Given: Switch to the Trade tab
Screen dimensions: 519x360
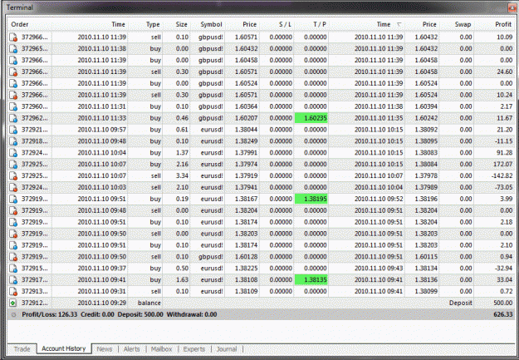Looking at the screenshot, I should coord(22,349).
